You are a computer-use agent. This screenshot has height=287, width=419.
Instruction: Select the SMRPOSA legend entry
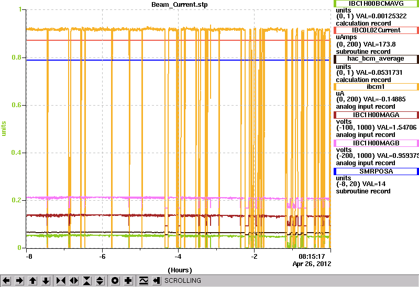point(376,171)
